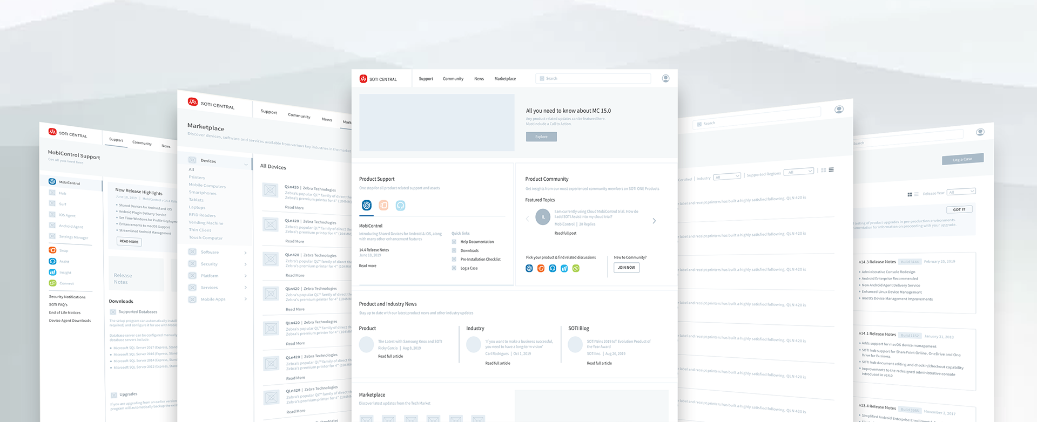The height and width of the screenshot is (422, 1037).
Task: Dismiss the notice with GOT IT button
Action: click(x=959, y=209)
